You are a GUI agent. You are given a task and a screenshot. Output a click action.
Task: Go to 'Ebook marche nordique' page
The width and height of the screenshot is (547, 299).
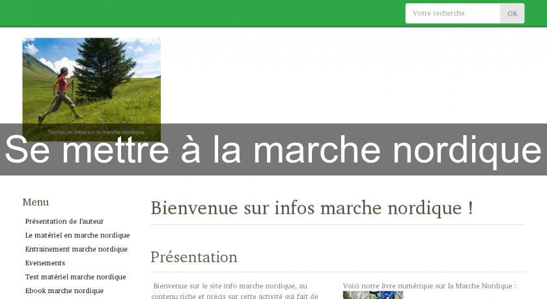[x=64, y=291]
